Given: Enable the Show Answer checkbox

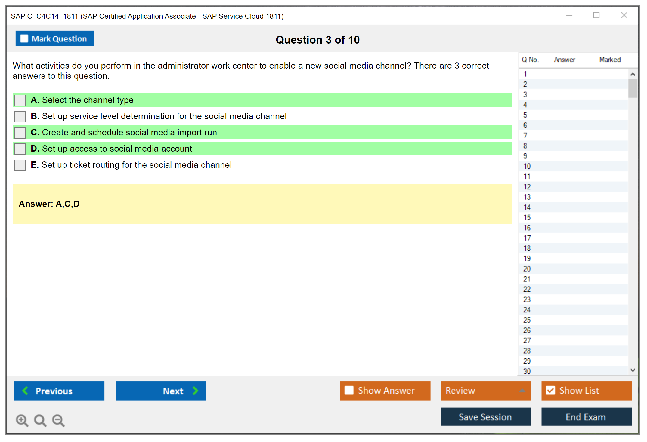Looking at the screenshot, I should click(x=349, y=390).
